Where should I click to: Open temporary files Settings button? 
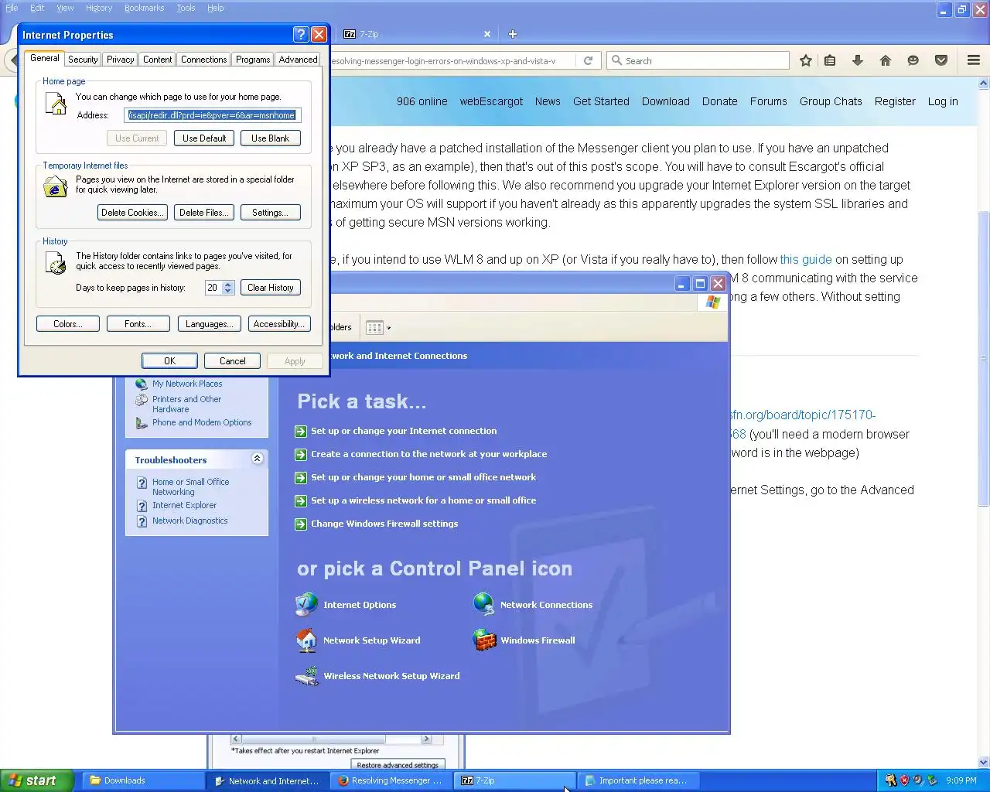point(270,213)
